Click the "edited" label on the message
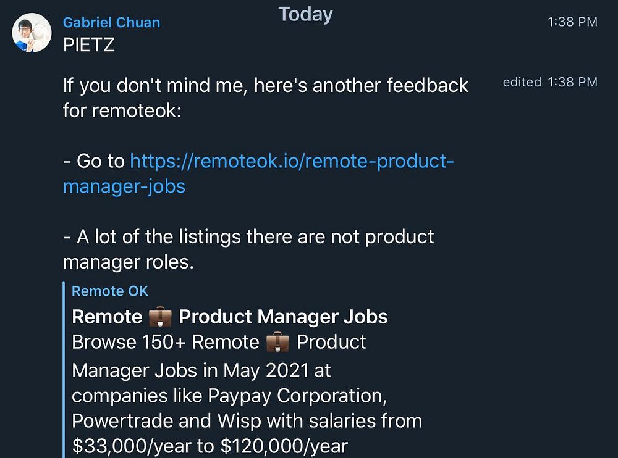The height and width of the screenshot is (458, 618). tap(522, 82)
